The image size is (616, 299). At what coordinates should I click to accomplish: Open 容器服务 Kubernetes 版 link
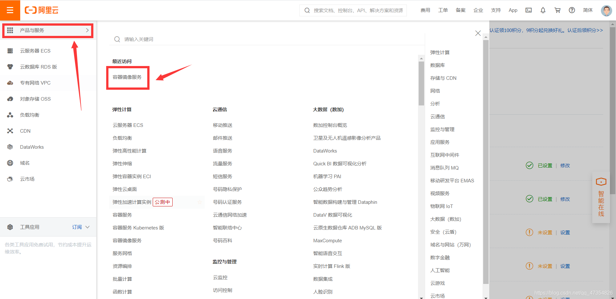[138, 228]
